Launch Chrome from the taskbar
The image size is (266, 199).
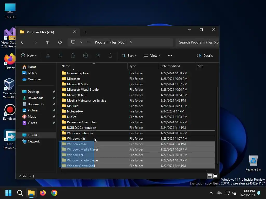tap(54, 193)
